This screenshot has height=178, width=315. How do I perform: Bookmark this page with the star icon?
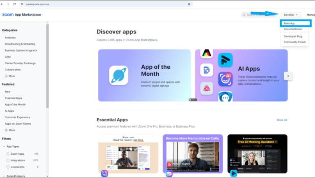click(x=189, y=4)
